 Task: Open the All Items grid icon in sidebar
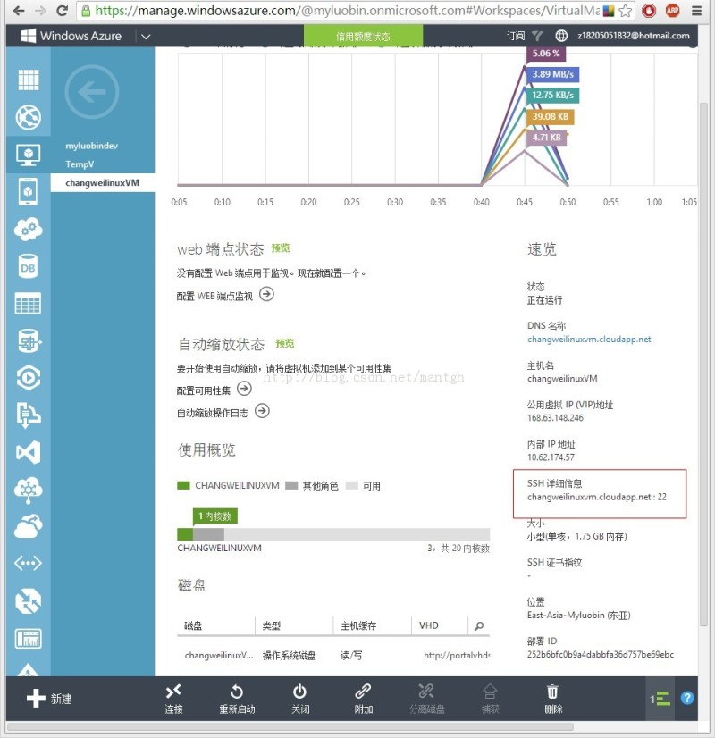tap(29, 80)
